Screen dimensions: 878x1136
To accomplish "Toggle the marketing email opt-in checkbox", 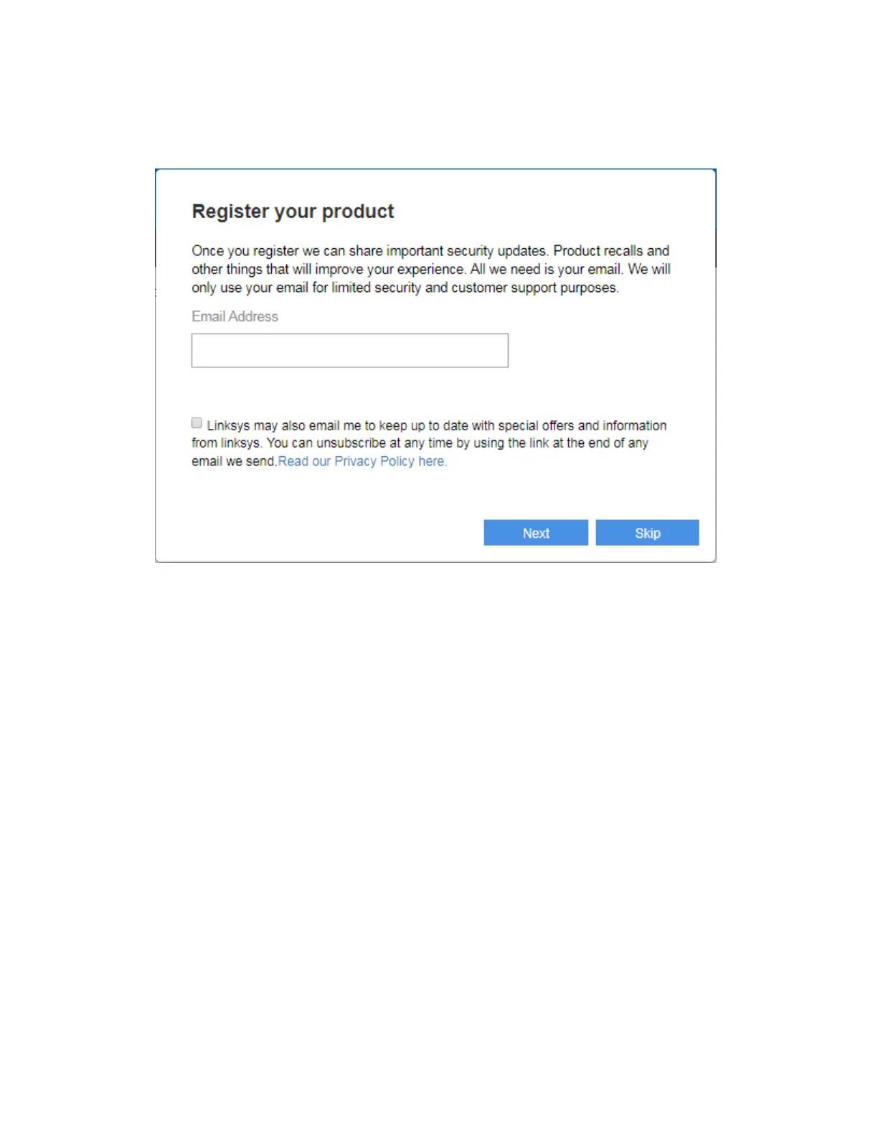I will click(197, 423).
